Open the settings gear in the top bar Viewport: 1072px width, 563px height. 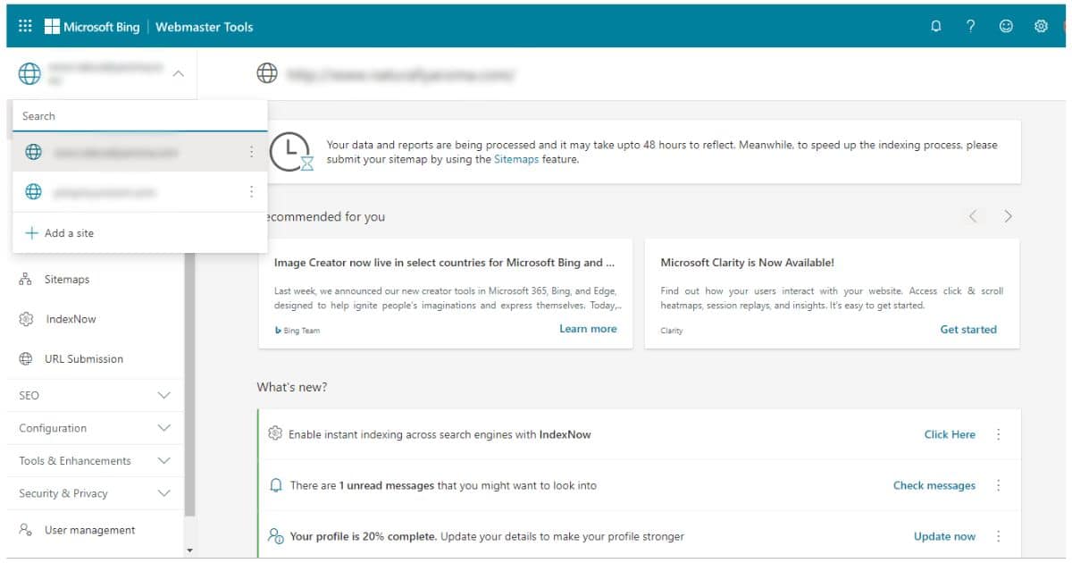click(1040, 26)
